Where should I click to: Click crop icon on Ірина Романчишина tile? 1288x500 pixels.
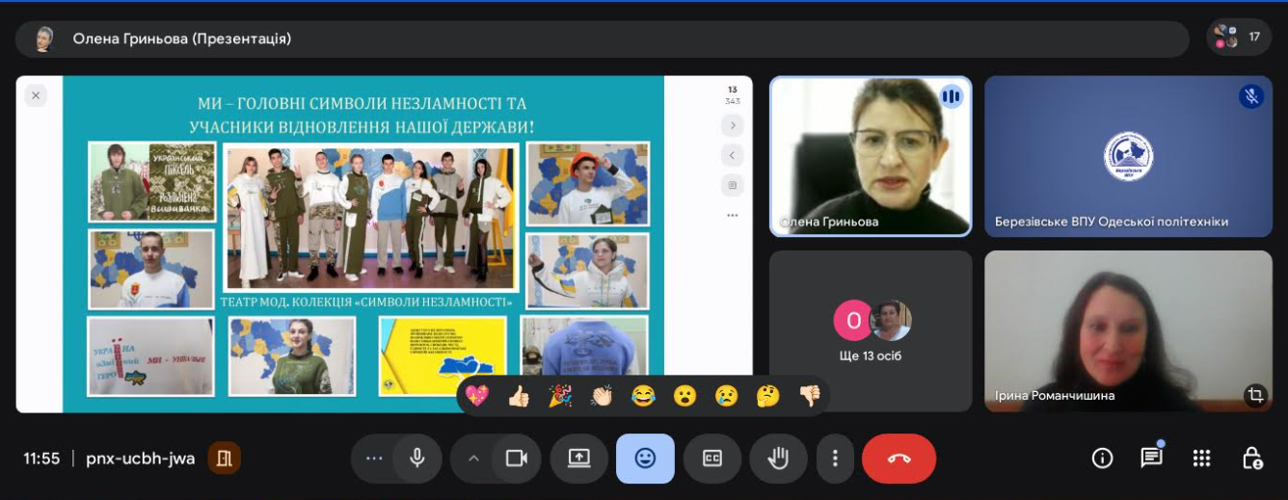pyautogui.click(x=1254, y=394)
